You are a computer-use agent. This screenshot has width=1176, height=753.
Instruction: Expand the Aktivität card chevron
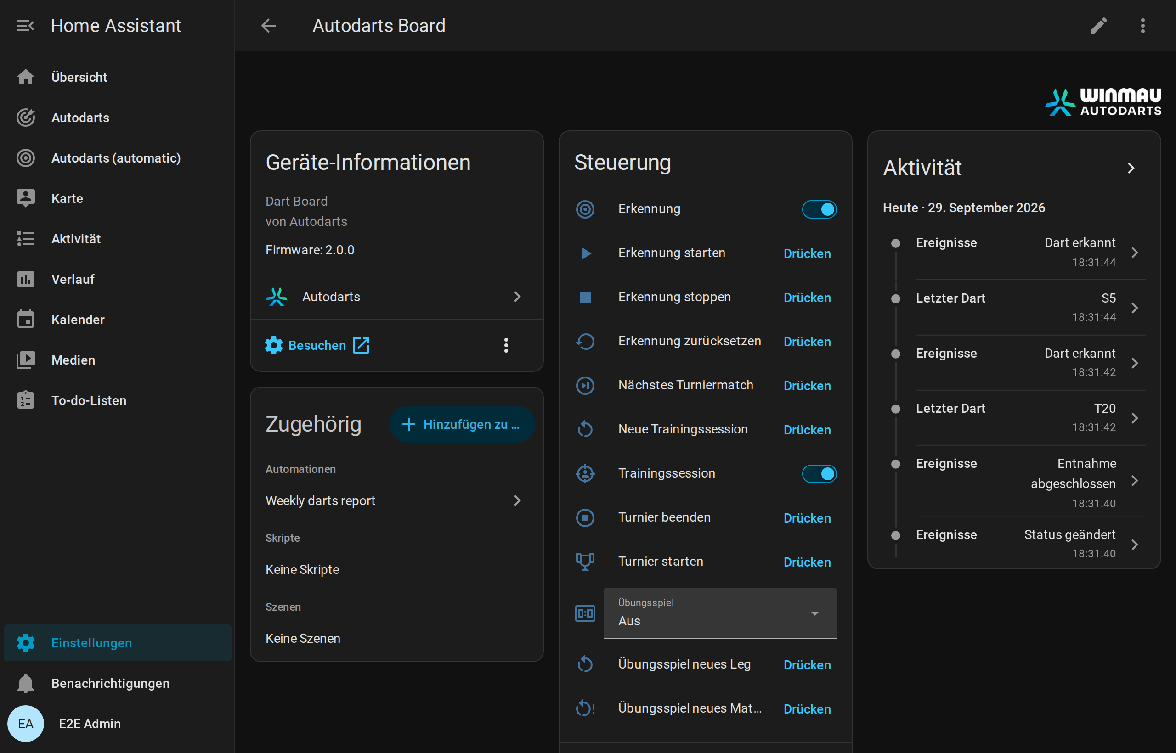click(x=1131, y=168)
